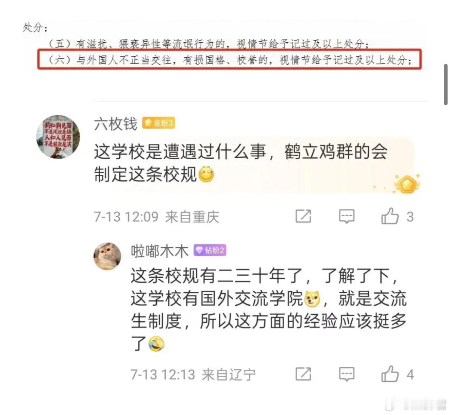Tap the timestamp 7-13 12:09 来自重庆
Image resolution: width=451 pixels, height=415 pixels.
click(x=156, y=217)
